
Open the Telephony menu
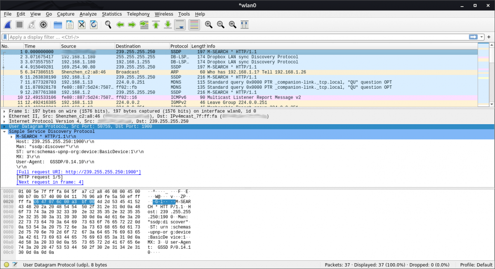pyautogui.click(x=138, y=14)
